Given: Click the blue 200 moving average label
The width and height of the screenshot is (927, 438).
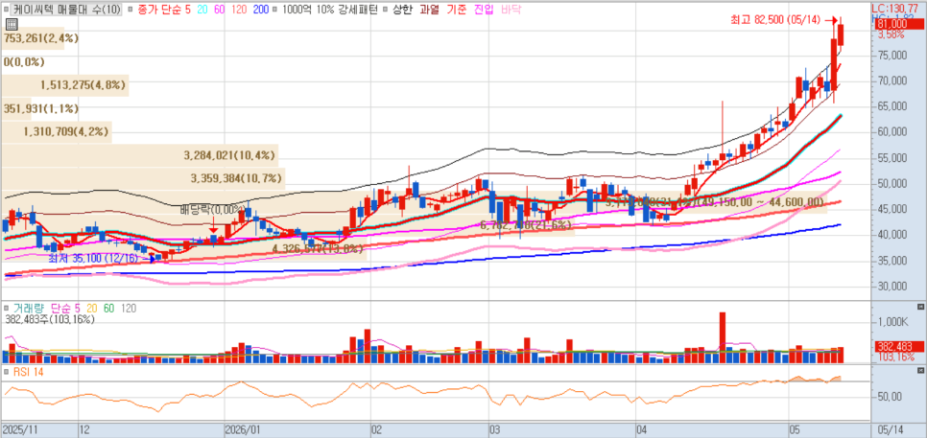Looking at the screenshot, I should 261,10.
